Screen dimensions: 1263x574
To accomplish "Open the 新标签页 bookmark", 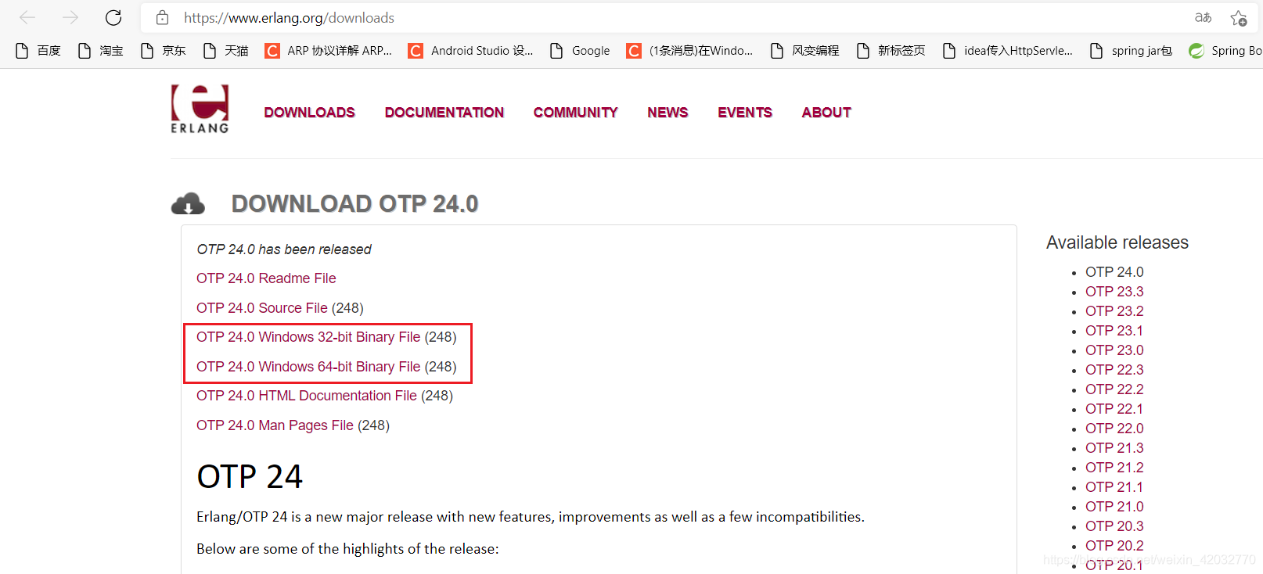I will click(x=891, y=51).
